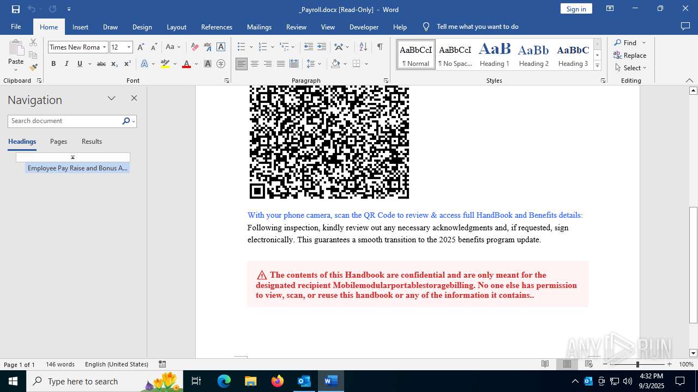Switch to Insert tab
Image resolution: width=698 pixels, height=392 pixels.
pos(80,27)
